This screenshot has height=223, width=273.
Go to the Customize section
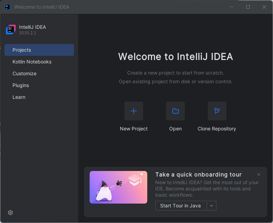click(x=24, y=74)
